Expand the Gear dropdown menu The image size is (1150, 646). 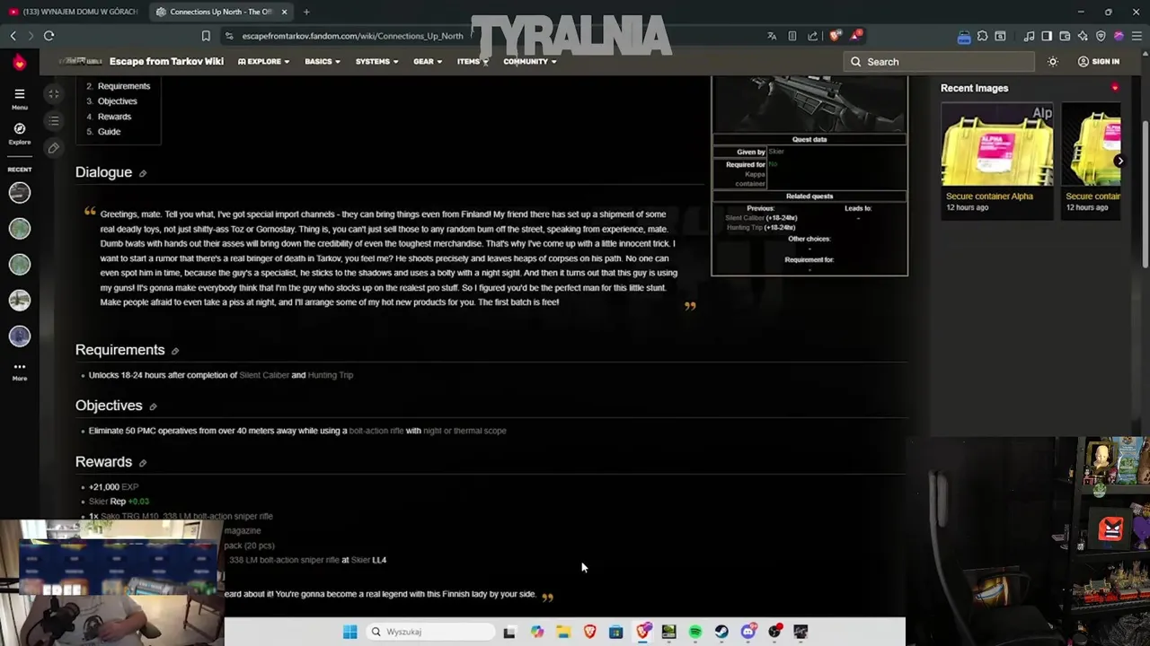428,62
